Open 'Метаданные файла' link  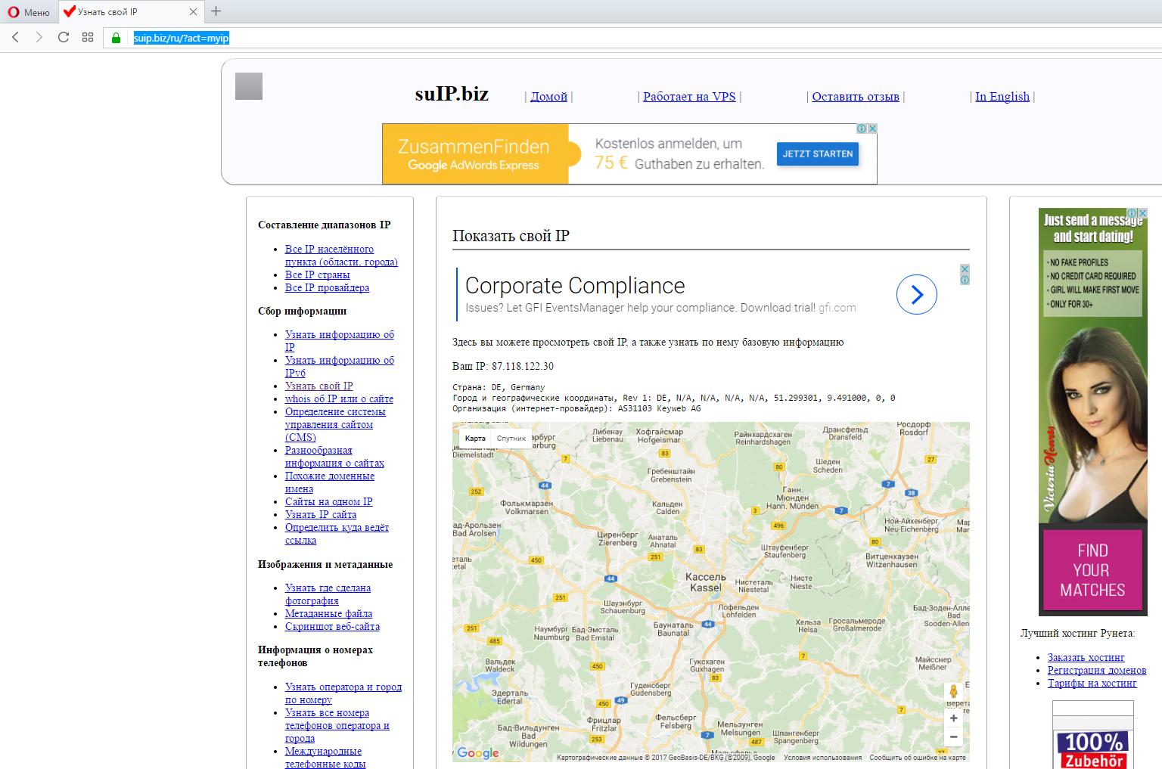click(x=328, y=613)
